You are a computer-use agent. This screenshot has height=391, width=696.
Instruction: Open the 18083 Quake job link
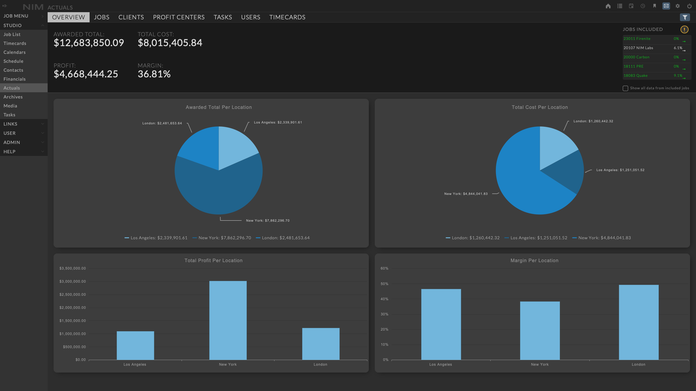click(636, 76)
